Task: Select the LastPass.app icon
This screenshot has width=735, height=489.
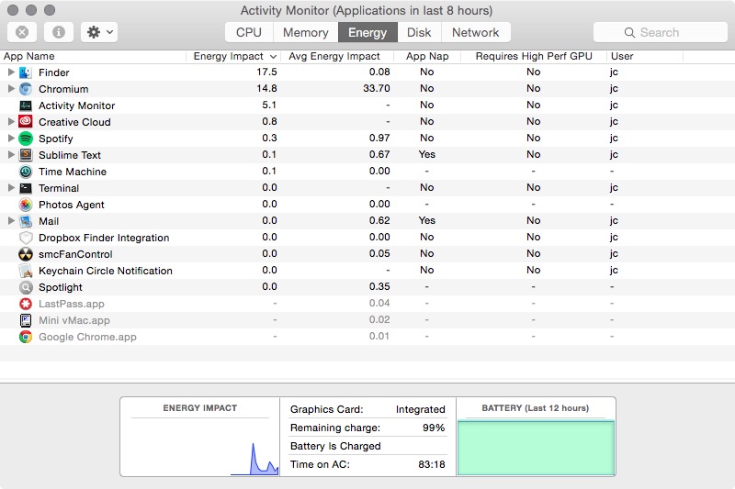Action: [x=26, y=304]
